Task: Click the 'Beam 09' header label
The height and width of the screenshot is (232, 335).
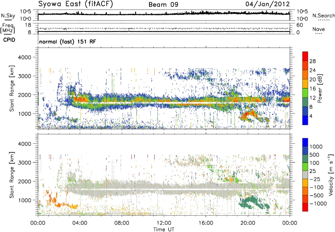Action: tap(163, 5)
